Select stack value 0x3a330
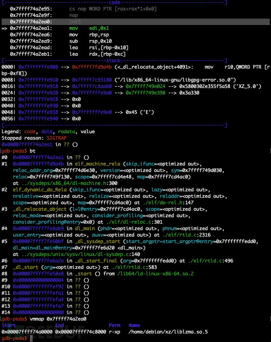Viewport: 271px width, 342px height. pyautogui.click(x=189, y=93)
